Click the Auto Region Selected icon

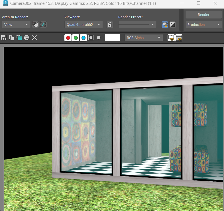point(43,24)
